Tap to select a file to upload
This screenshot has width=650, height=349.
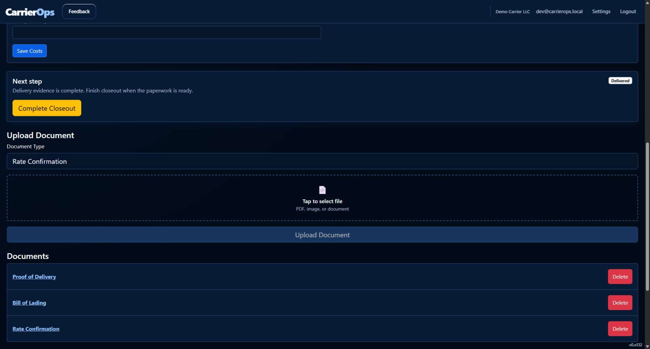point(322,198)
